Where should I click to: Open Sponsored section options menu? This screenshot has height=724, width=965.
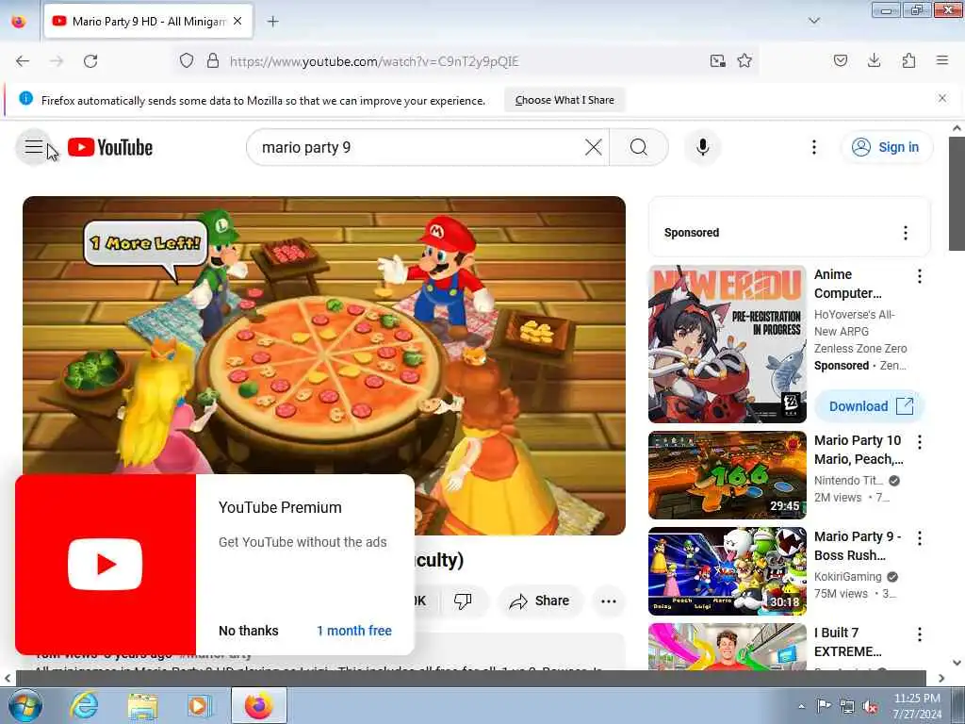(905, 233)
